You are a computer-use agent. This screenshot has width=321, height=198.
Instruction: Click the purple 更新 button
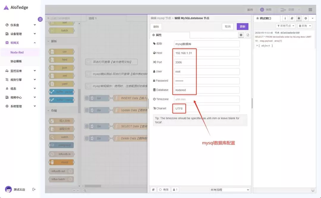242,26
